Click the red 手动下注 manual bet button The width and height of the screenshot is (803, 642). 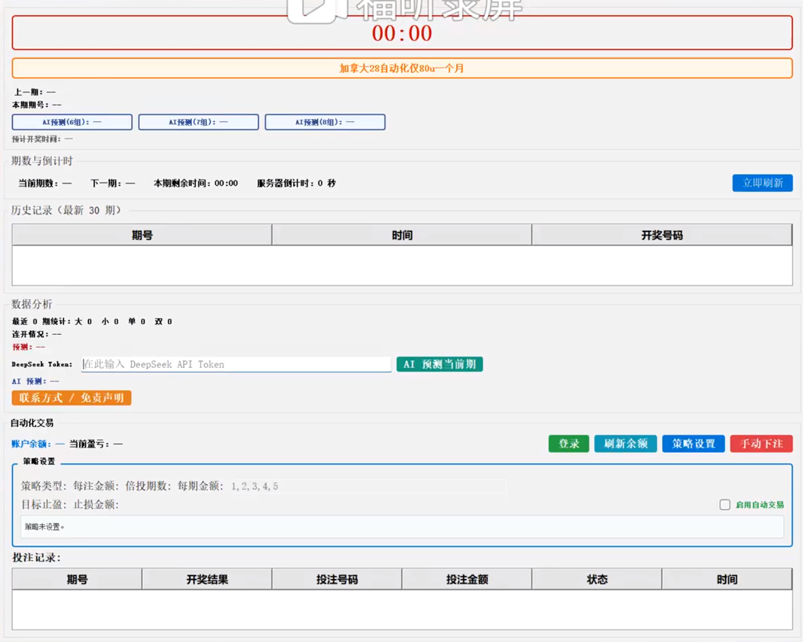click(x=761, y=444)
